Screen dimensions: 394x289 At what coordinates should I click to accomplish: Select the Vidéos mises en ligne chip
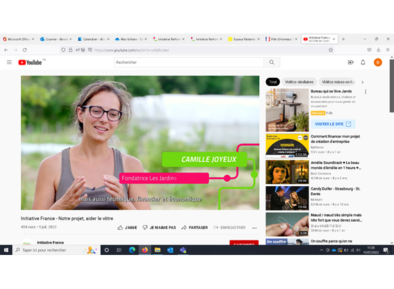coord(338,82)
